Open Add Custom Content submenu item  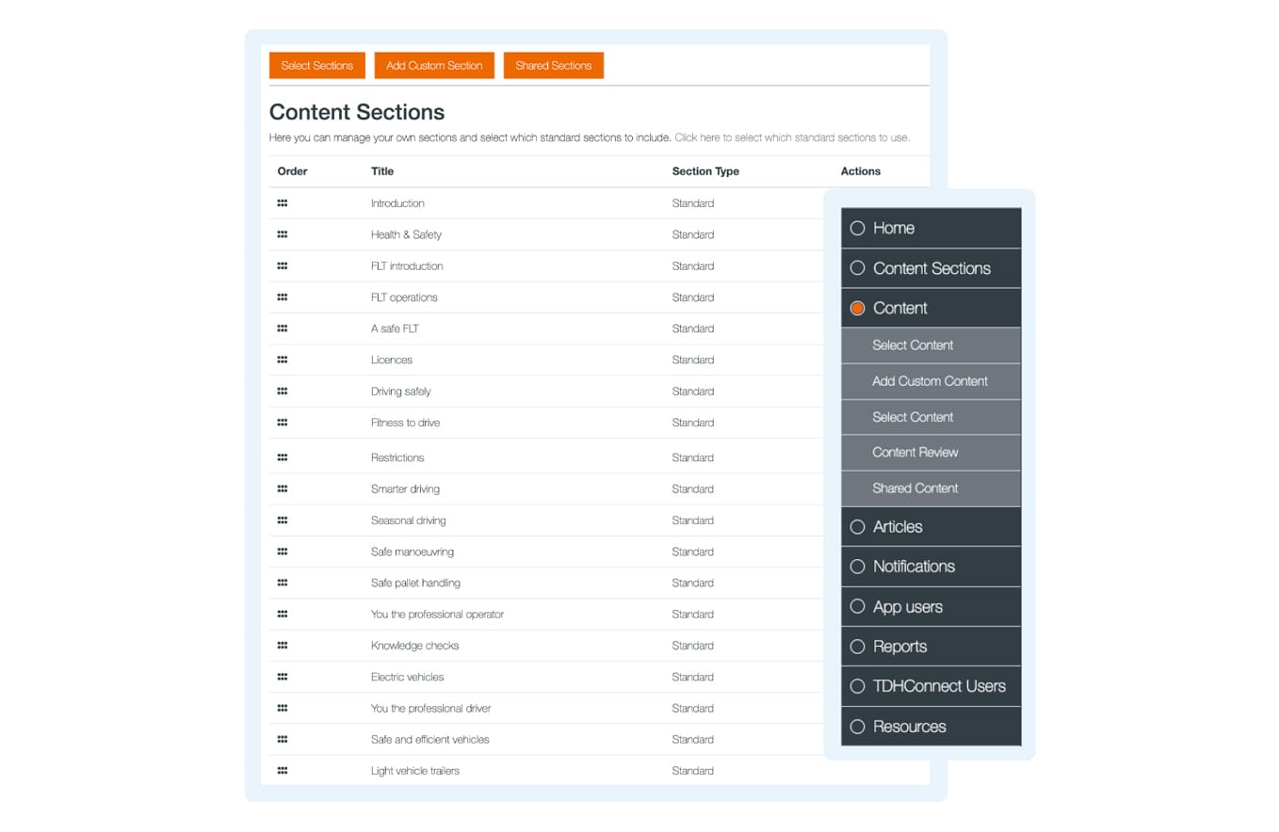tap(930, 381)
